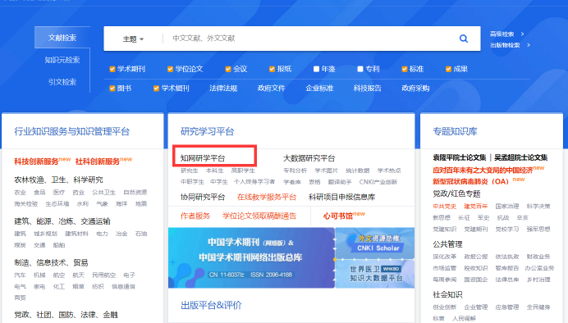The image size is (568, 323).
Task: Uncheck the 成果 checkbox
Action: pyautogui.click(x=448, y=69)
